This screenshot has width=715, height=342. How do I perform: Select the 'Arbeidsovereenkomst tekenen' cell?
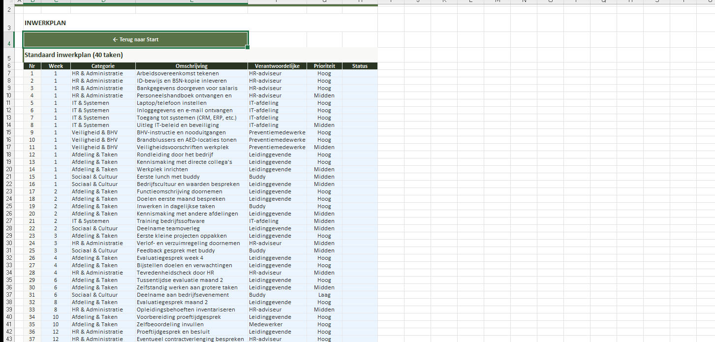[191, 73]
